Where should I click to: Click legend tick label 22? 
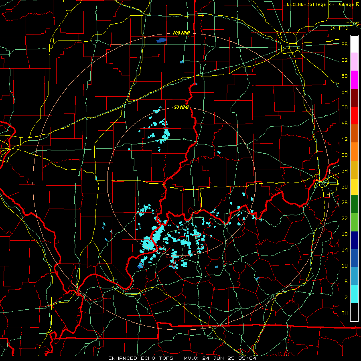click(x=345, y=218)
